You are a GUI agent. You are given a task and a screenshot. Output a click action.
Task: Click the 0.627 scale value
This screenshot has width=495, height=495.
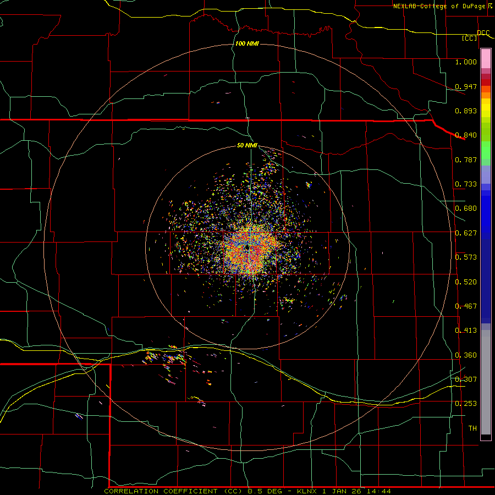tap(466, 233)
